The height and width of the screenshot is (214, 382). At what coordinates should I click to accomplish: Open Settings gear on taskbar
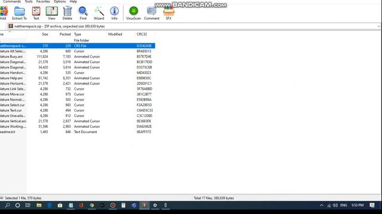[155, 205]
